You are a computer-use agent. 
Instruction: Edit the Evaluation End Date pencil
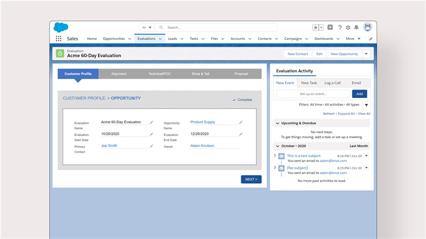coord(241,134)
